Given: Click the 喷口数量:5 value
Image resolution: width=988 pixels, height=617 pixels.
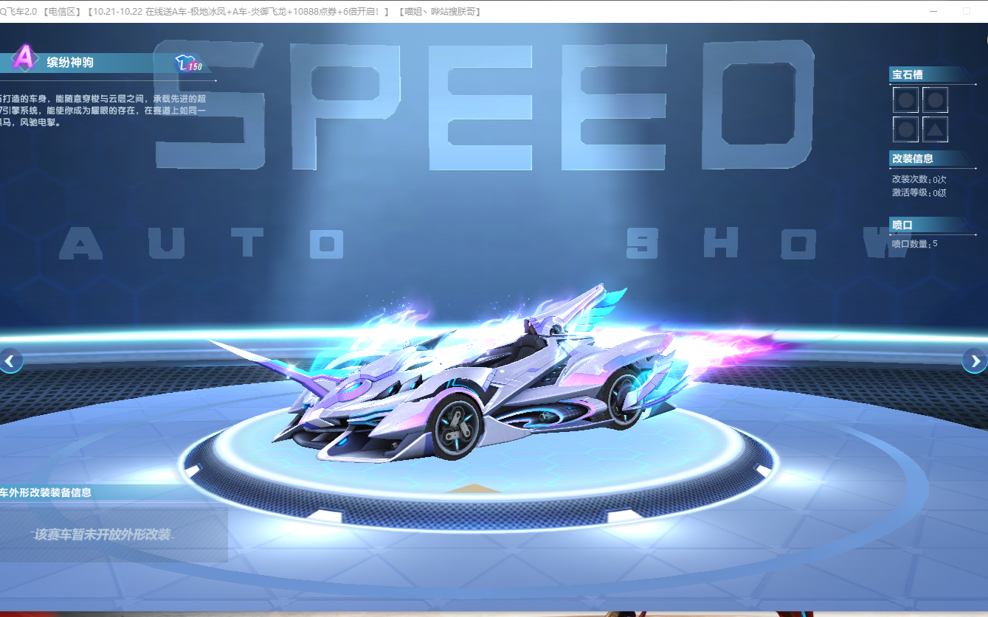Looking at the screenshot, I should pyautogui.click(x=915, y=243).
